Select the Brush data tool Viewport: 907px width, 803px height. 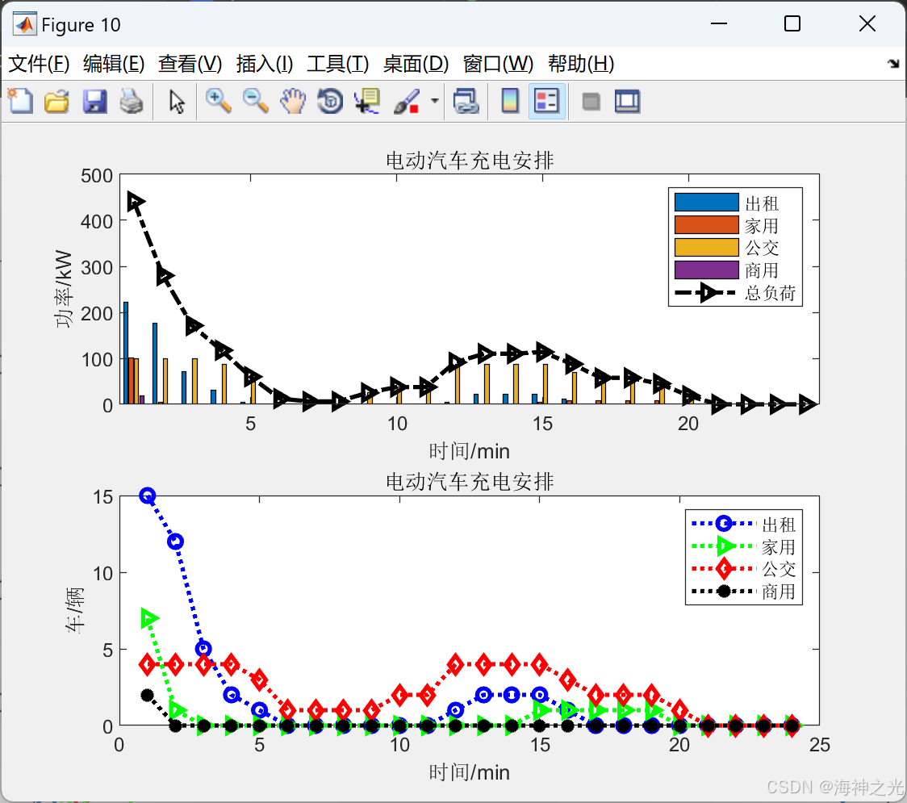coord(407,101)
